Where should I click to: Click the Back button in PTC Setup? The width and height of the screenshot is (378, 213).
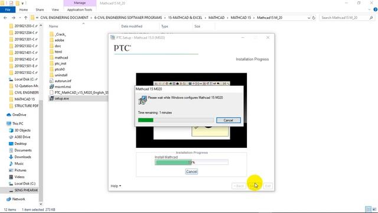pyautogui.click(x=239, y=186)
